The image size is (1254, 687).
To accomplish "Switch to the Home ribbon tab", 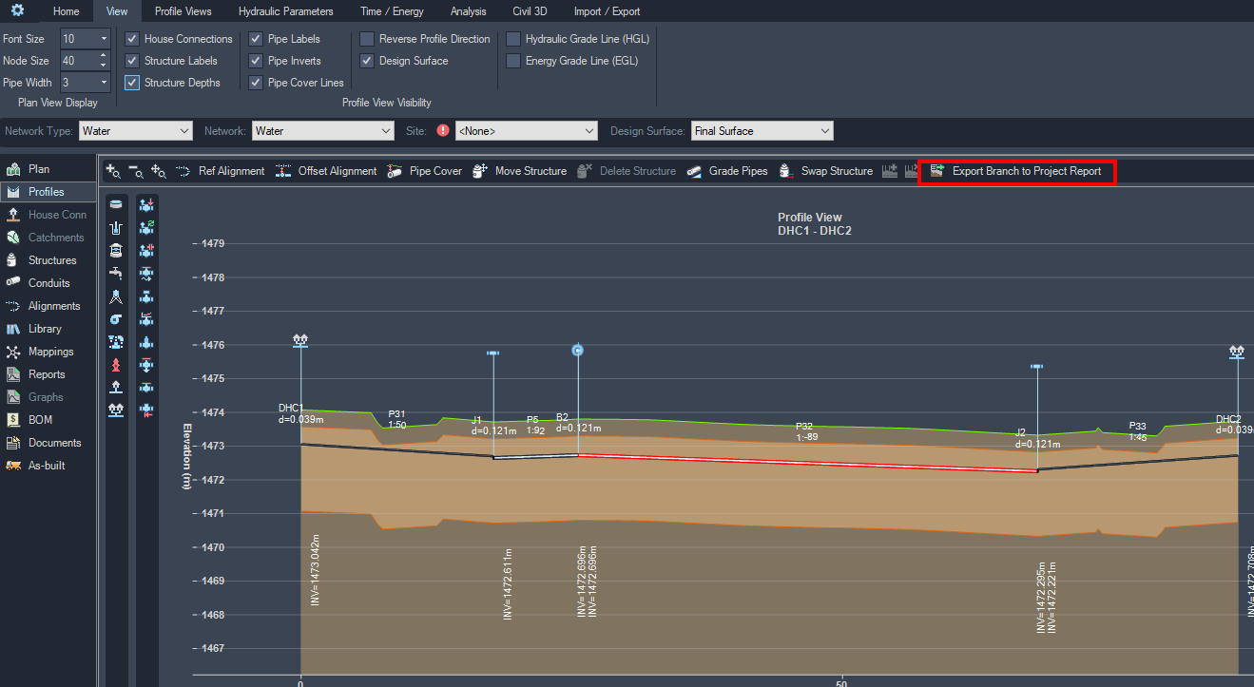I will tap(67, 11).
